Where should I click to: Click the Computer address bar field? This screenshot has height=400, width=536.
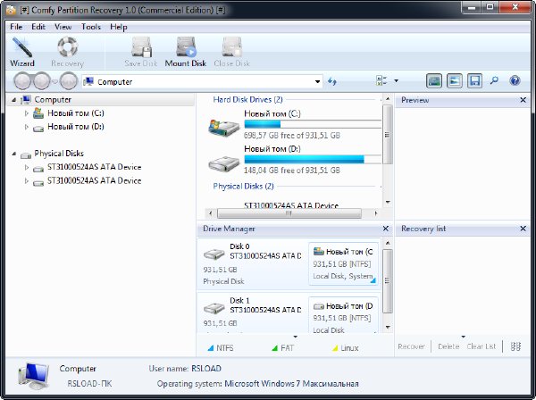[x=202, y=81]
